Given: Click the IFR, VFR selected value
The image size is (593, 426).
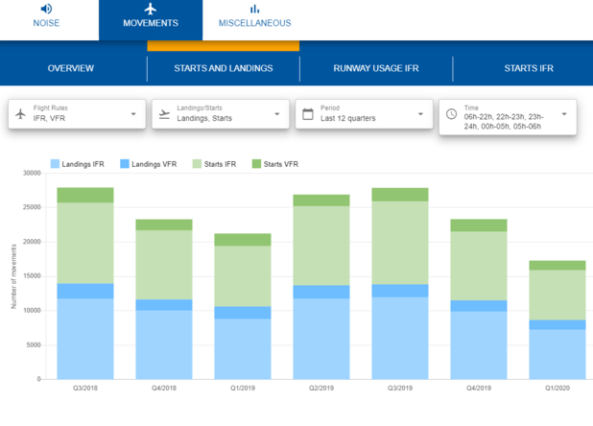Looking at the screenshot, I should pyautogui.click(x=49, y=118).
